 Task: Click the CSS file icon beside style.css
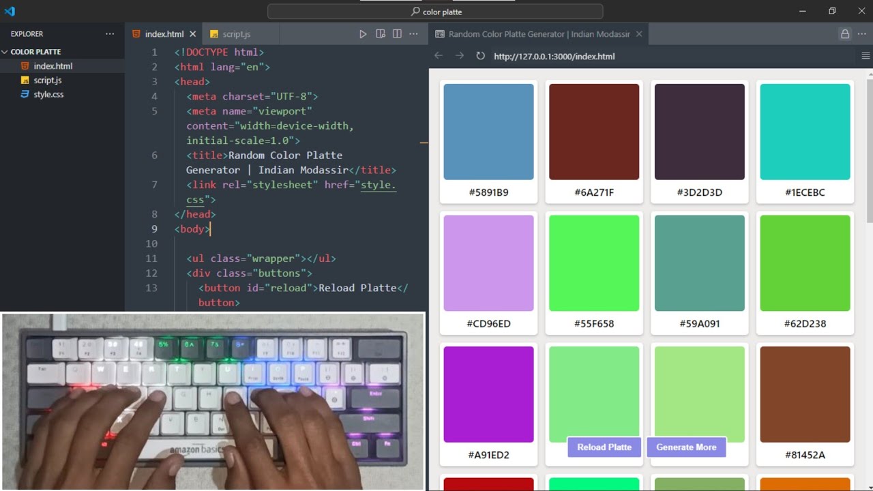pyautogui.click(x=25, y=95)
